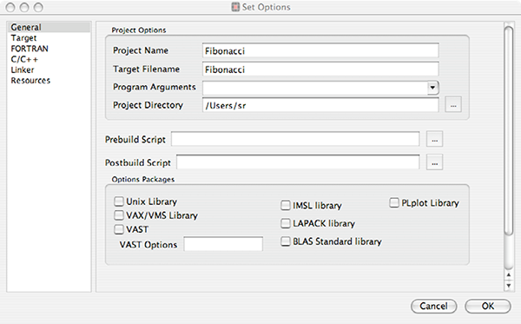Enable the IMSL library checkbox
Viewport: 521px width, 324px height.
pos(286,205)
